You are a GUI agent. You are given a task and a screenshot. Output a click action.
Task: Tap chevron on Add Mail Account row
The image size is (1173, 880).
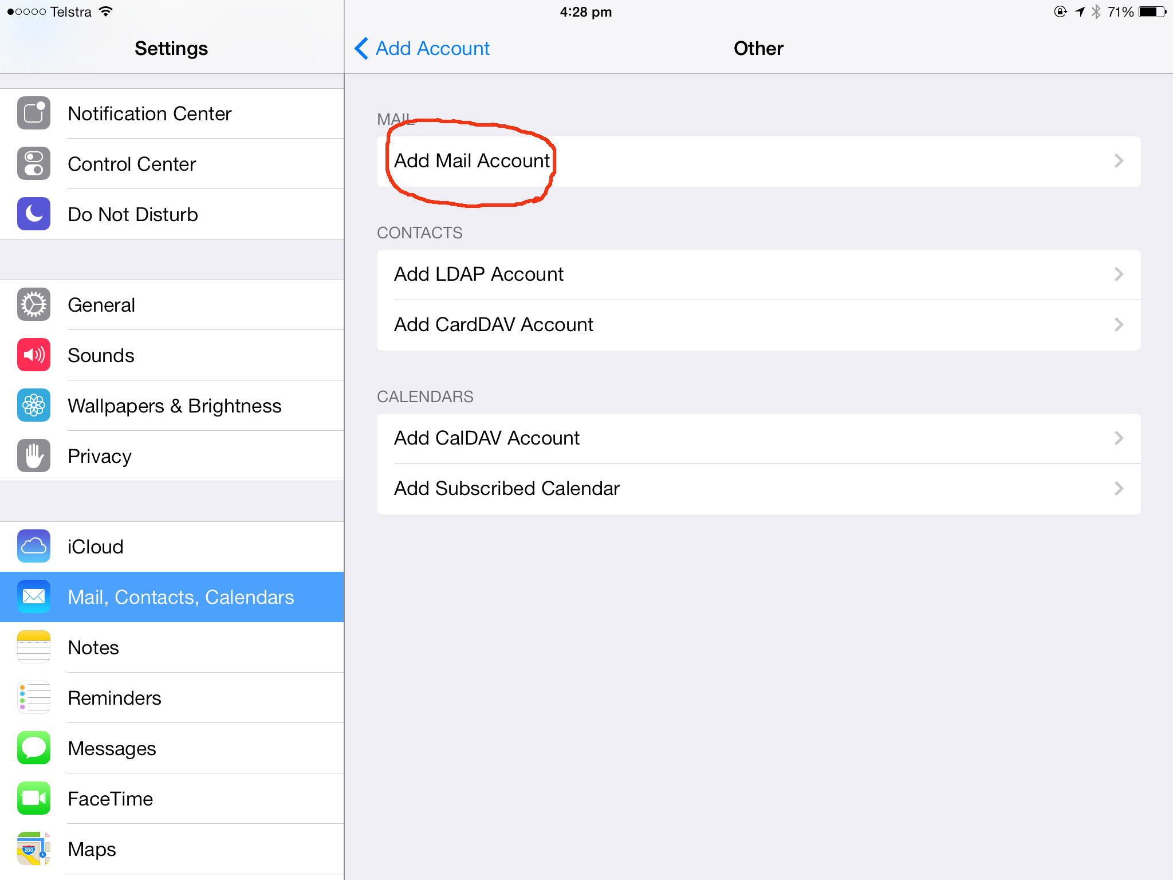pyautogui.click(x=1119, y=161)
